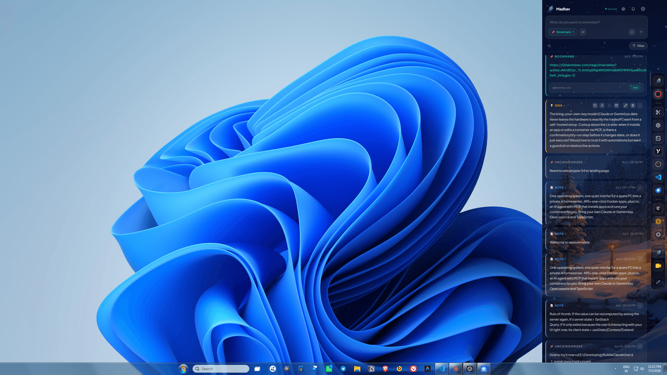The image size is (667, 375).
Task: Collapse the NOTE dated Jul 2 09:37 PM with chevron
Action: pos(640,187)
